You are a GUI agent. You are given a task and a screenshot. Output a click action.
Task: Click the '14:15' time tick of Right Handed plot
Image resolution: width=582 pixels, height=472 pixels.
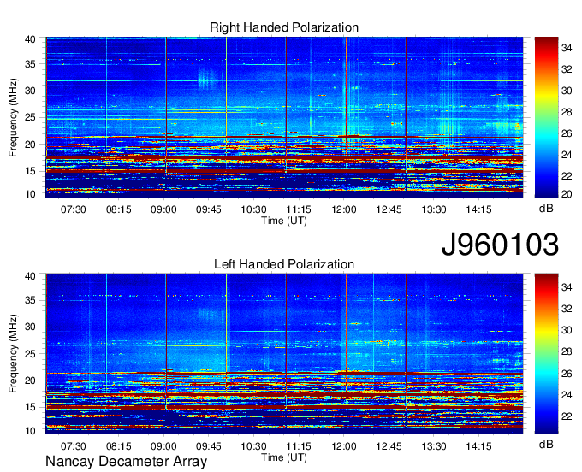[x=478, y=209]
